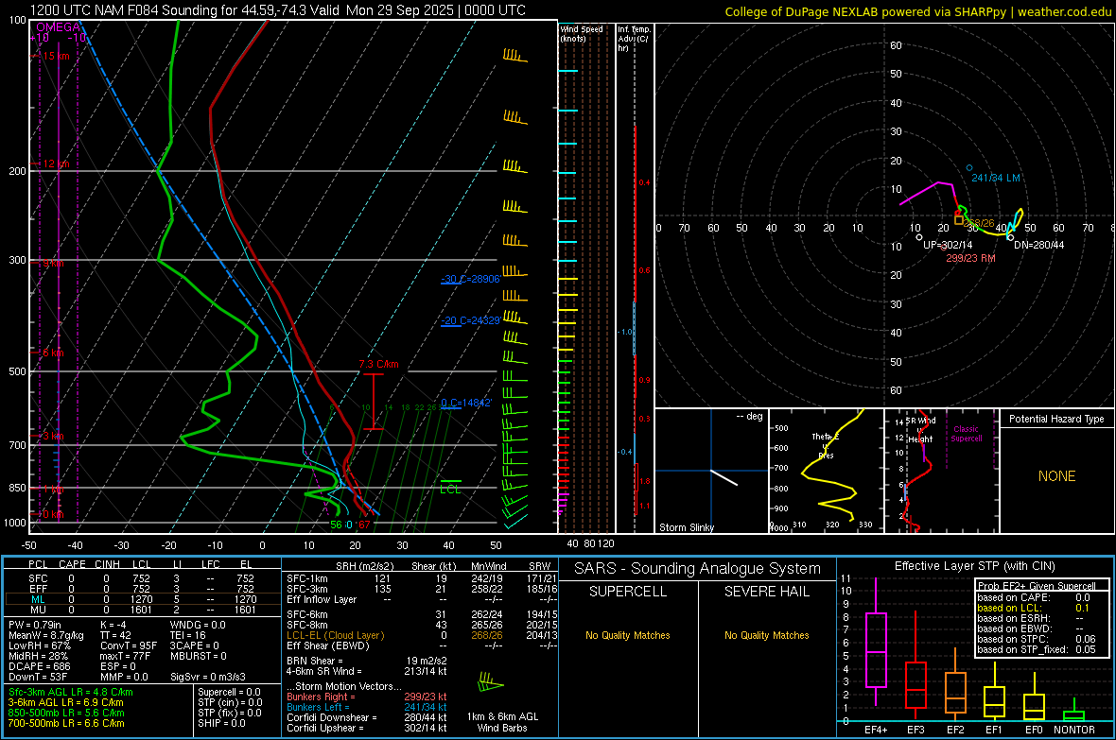The image size is (1116, 740).
Task: Click the Bunkers Left = 241/34 kt line
Action: click(367, 707)
